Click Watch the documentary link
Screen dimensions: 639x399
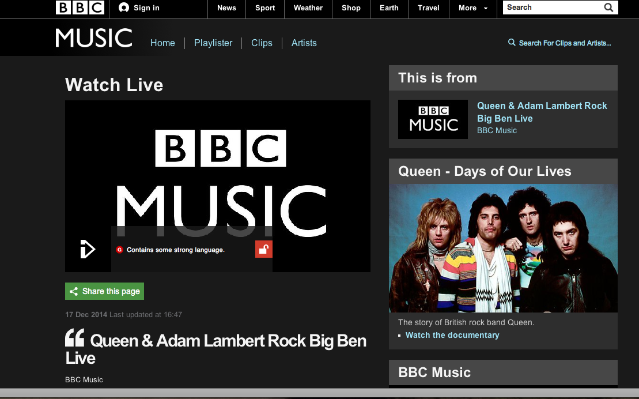point(452,335)
